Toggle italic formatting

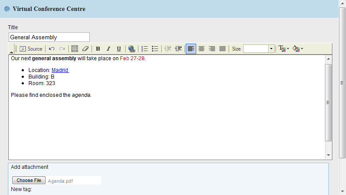(x=108, y=49)
